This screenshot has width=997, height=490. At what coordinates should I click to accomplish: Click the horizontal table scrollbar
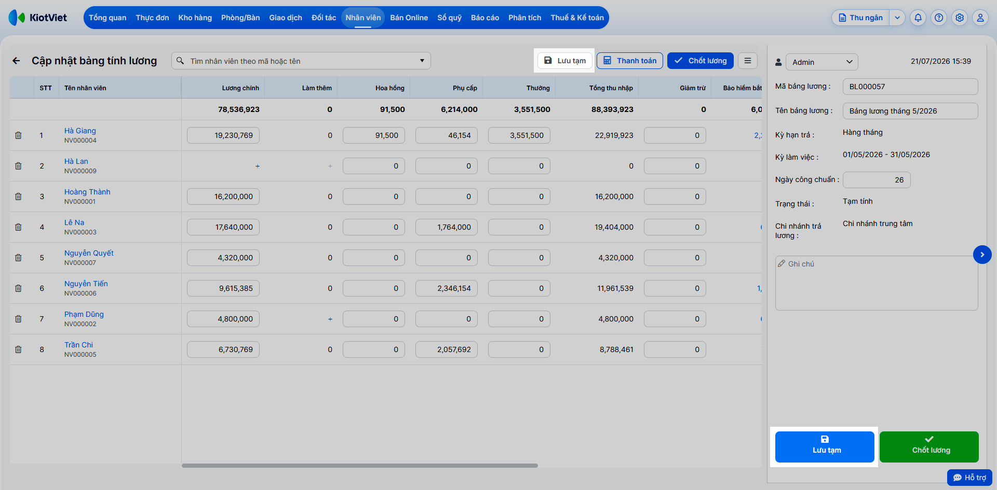(360, 466)
